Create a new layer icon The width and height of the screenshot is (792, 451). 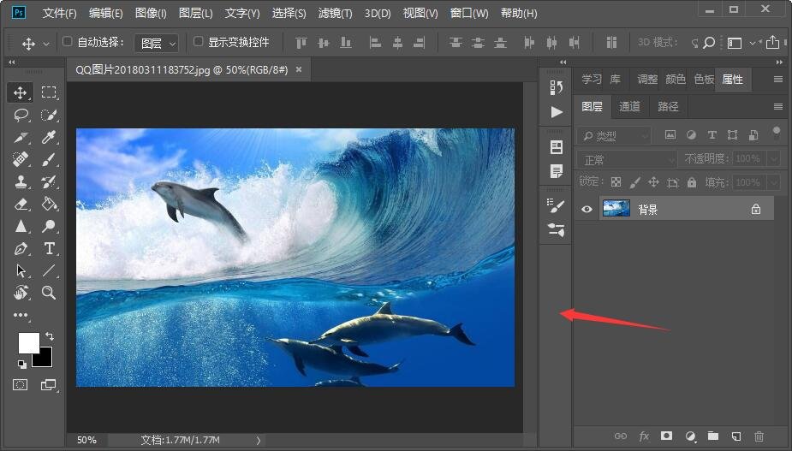[736, 436]
